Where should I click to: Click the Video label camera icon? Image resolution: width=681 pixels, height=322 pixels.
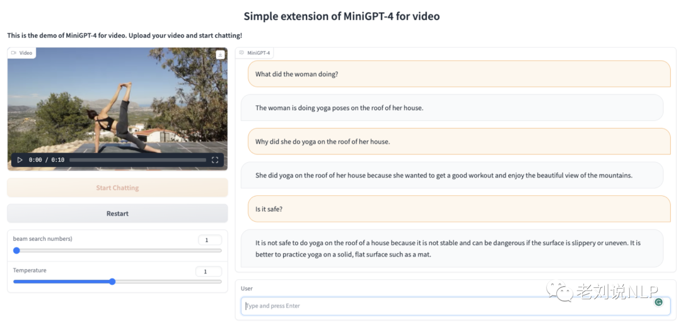(x=13, y=53)
